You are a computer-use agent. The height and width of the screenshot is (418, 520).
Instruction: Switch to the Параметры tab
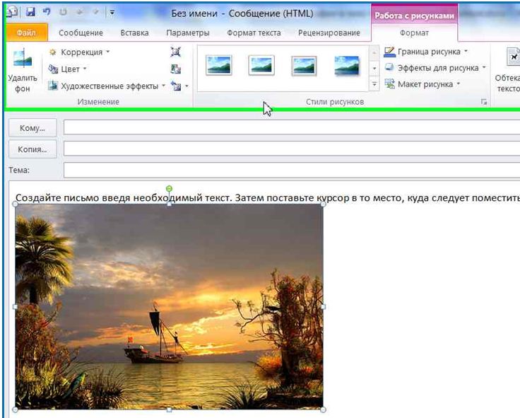(188, 33)
